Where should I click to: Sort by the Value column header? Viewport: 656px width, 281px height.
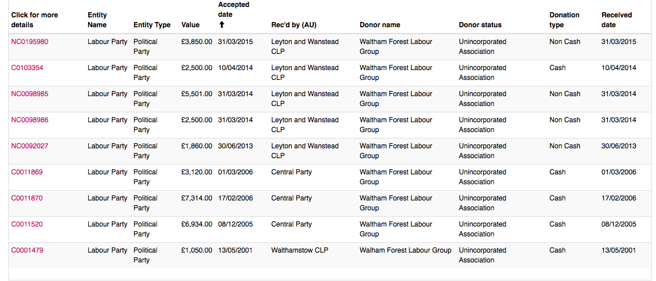coord(190,25)
